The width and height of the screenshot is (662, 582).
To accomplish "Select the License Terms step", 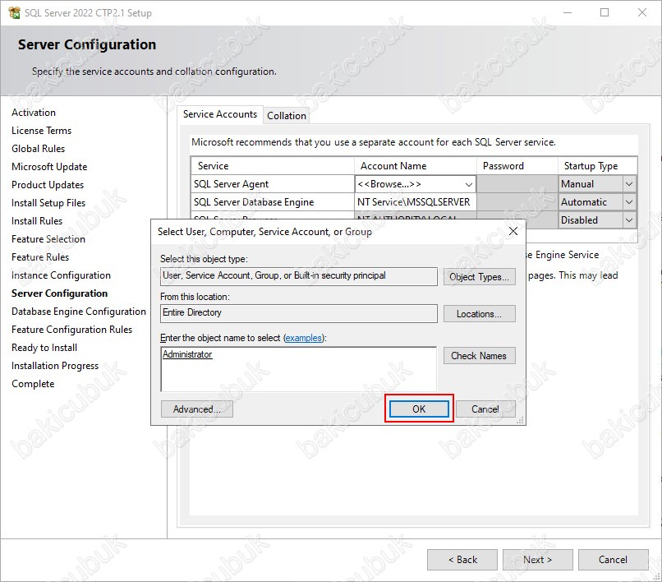I will click(x=41, y=131).
